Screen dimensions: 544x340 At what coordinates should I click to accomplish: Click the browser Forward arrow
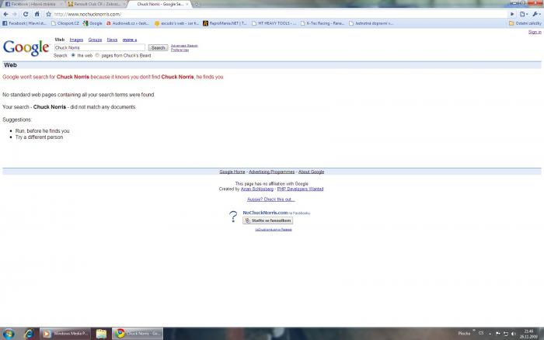point(16,14)
